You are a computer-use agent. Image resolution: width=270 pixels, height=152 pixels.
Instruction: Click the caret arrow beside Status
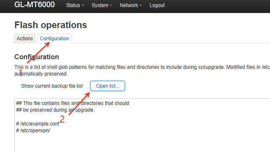click(83, 5)
